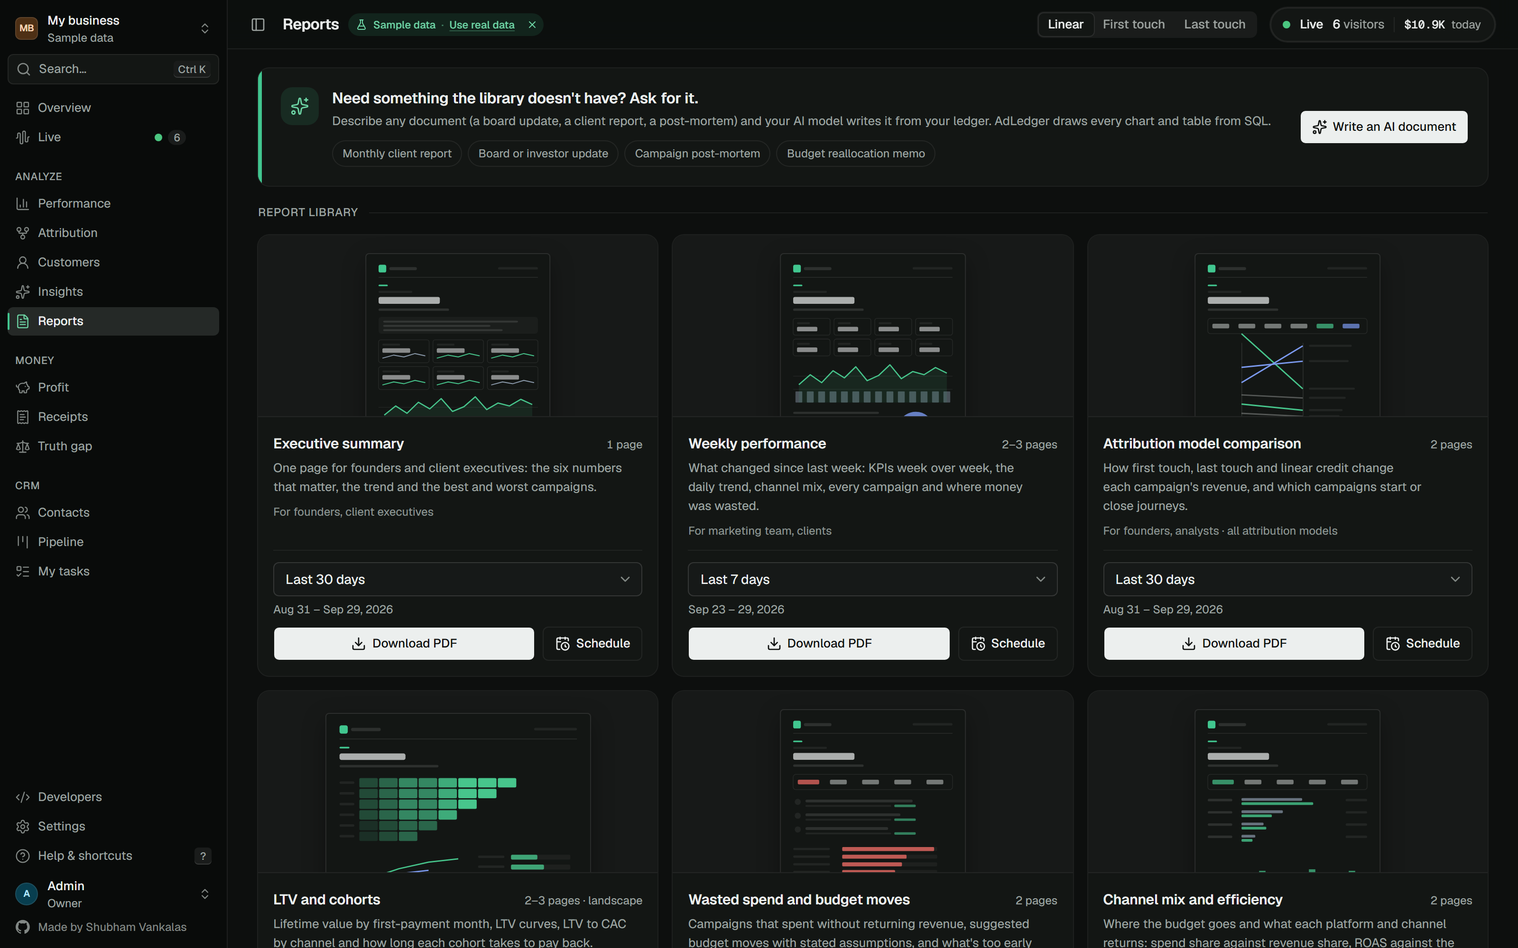Click the AI sparkle icon in the banner
The image size is (1518, 948).
point(299,106)
